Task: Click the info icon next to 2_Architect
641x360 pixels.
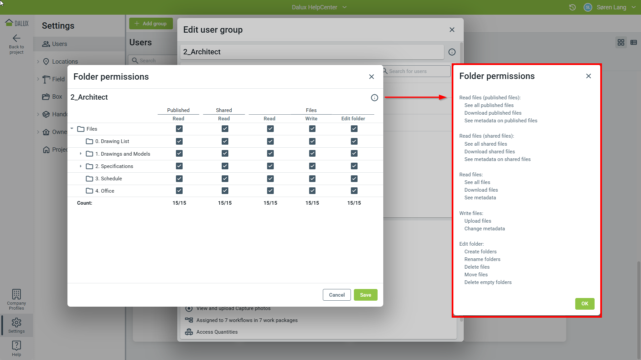Action: click(374, 97)
